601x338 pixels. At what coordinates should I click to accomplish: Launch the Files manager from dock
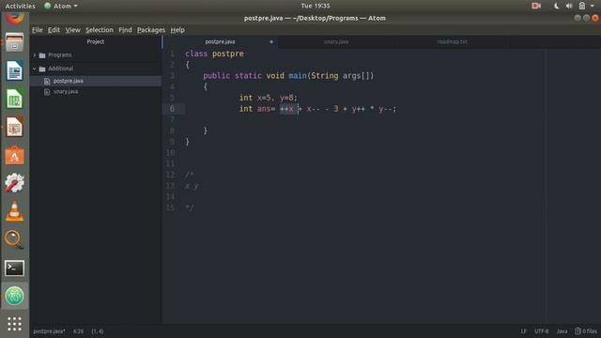(15, 42)
